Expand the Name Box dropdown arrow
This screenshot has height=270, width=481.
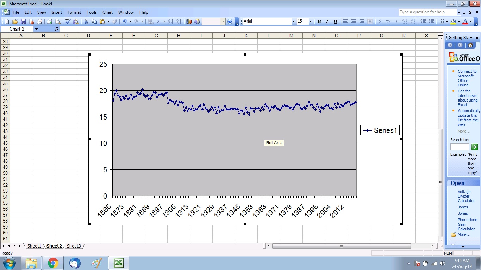36,29
